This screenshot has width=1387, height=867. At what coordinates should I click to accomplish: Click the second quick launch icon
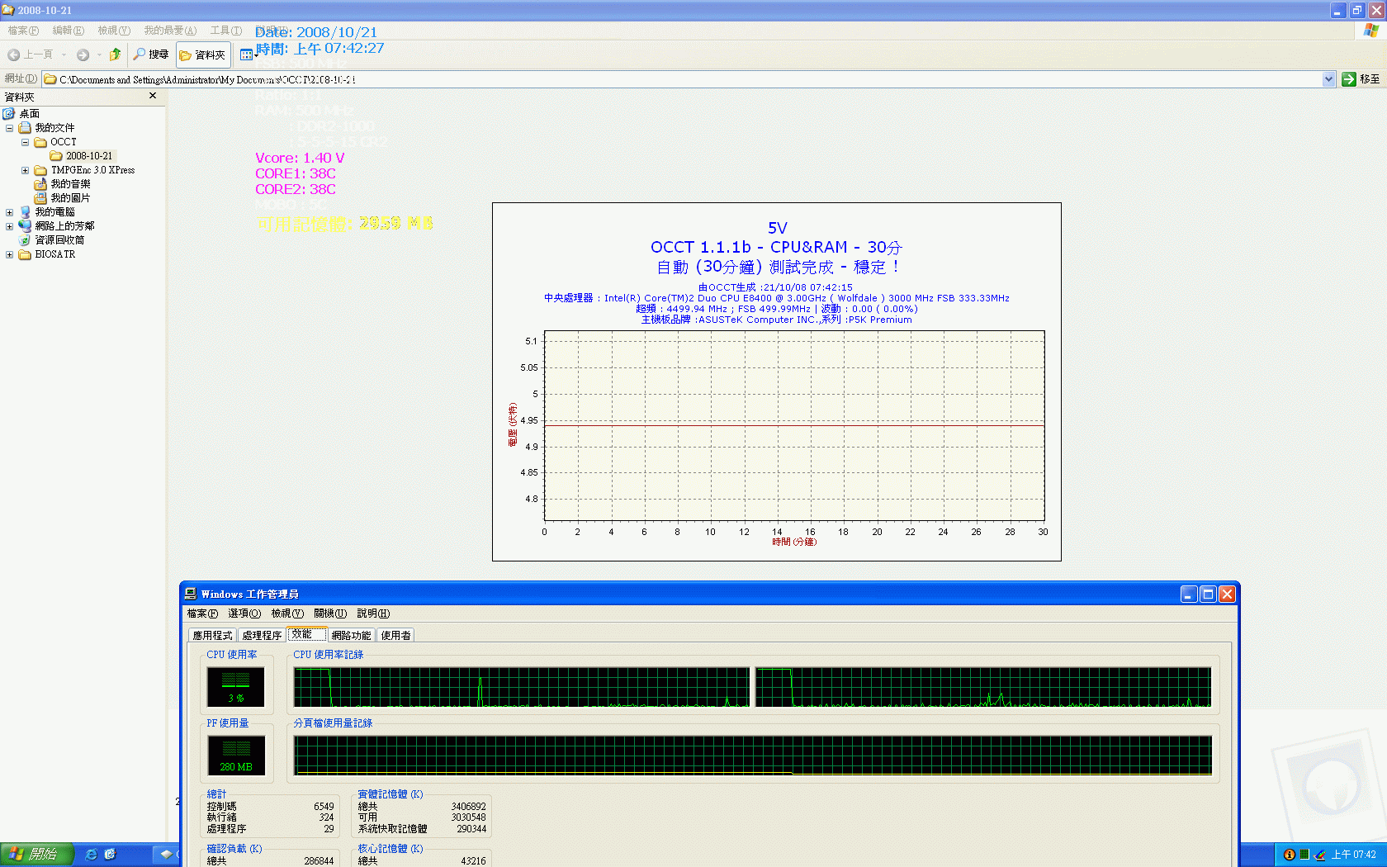tap(110, 855)
